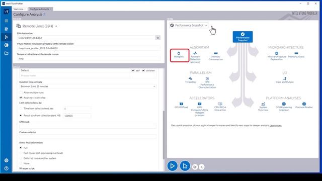Screen dimensions: 322x181
Task: Select the Hotspots analysis icon
Action: (179, 55)
